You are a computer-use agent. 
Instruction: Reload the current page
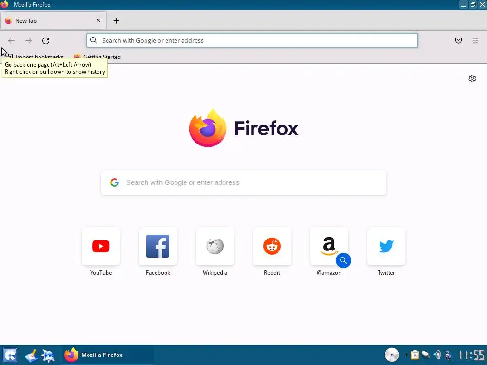tap(46, 41)
